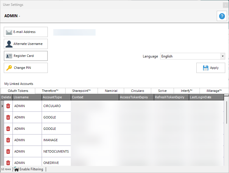Select the Sharepoint™ tab
The height and width of the screenshot is (173, 229).
click(81, 91)
